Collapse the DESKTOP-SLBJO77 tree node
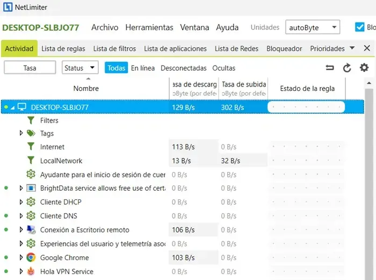 click(x=13, y=107)
